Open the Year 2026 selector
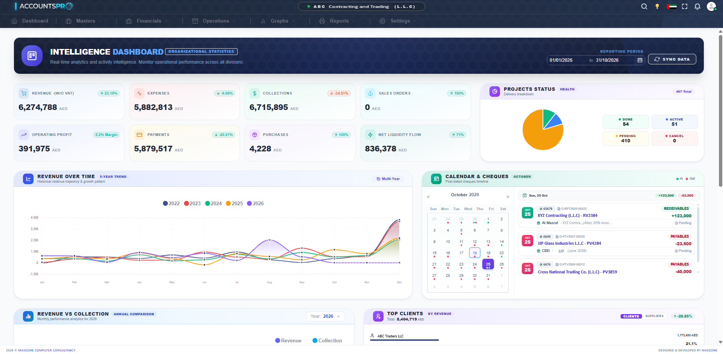This screenshot has height=354, width=723. 326,316
